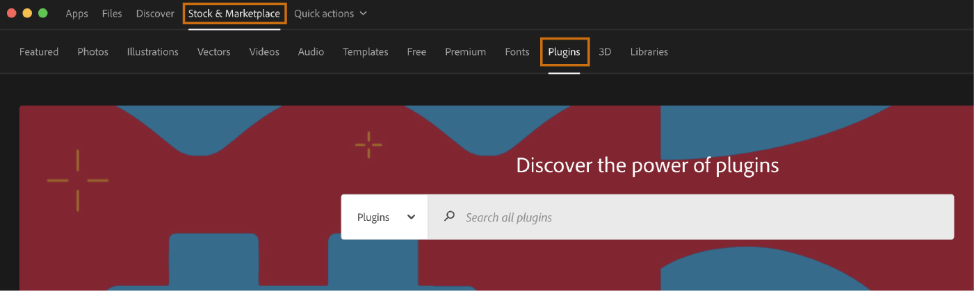Switch to the Featured tab
The image size is (974, 291).
(x=39, y=52)
